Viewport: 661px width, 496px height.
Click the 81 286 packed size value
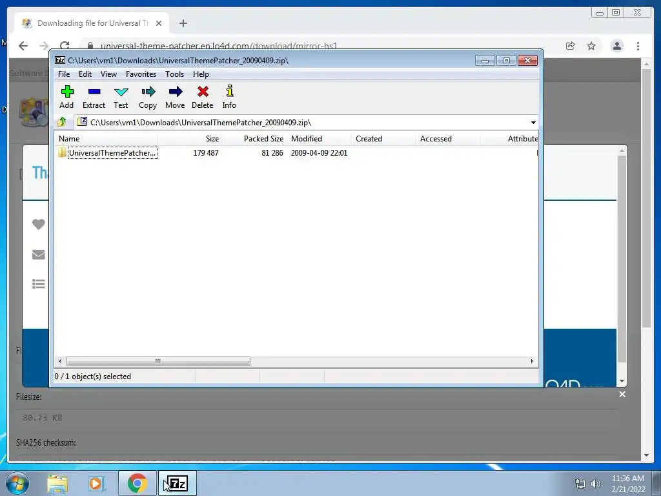coord(272,152)
